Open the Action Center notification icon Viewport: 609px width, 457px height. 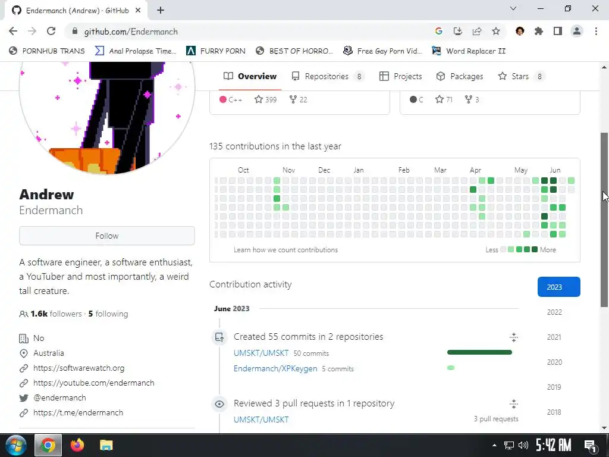[x=590, y=445]
